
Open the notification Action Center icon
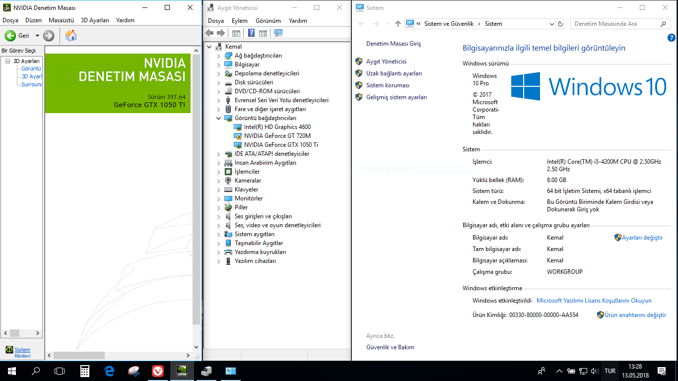[x=662, y=371]
